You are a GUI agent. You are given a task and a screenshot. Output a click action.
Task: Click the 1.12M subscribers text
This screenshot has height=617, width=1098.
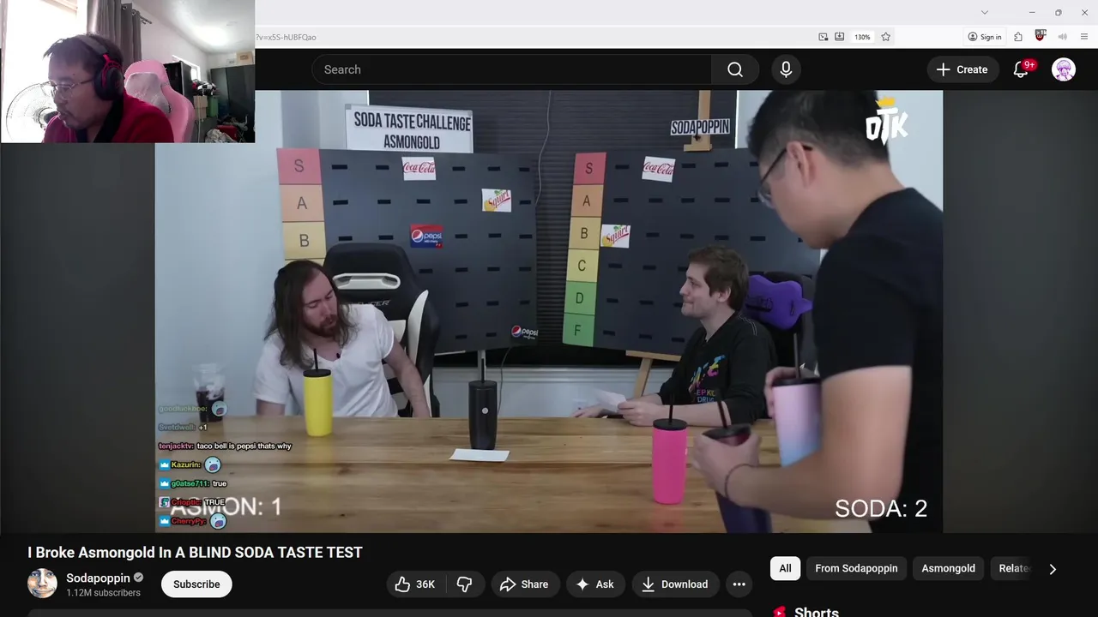(103, 593)
